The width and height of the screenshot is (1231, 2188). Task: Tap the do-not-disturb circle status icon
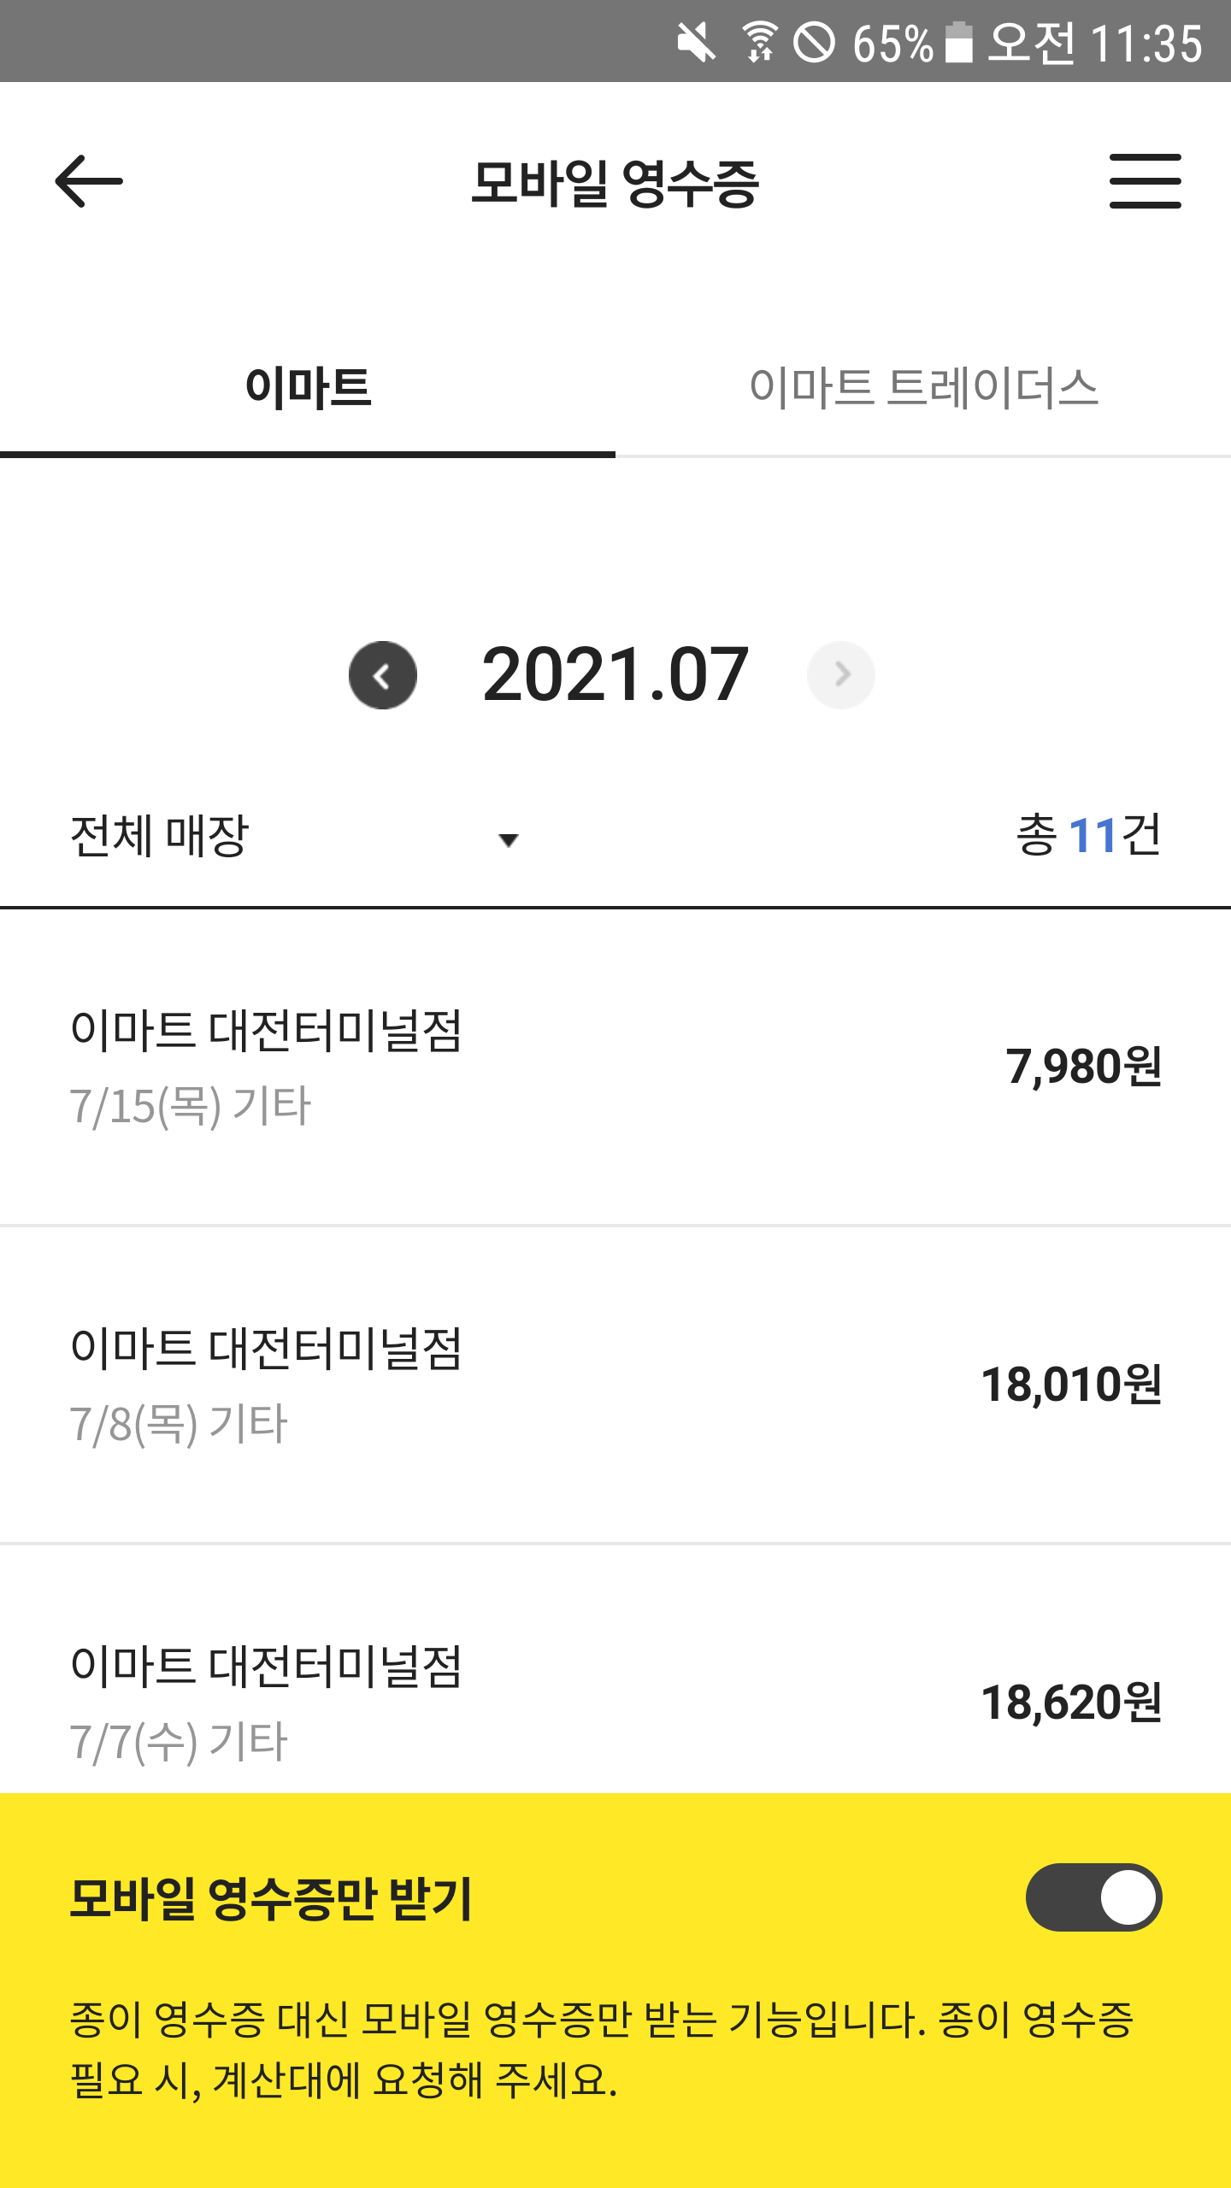814,43
